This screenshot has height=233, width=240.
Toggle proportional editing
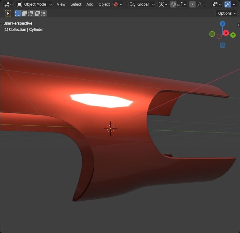192,4
